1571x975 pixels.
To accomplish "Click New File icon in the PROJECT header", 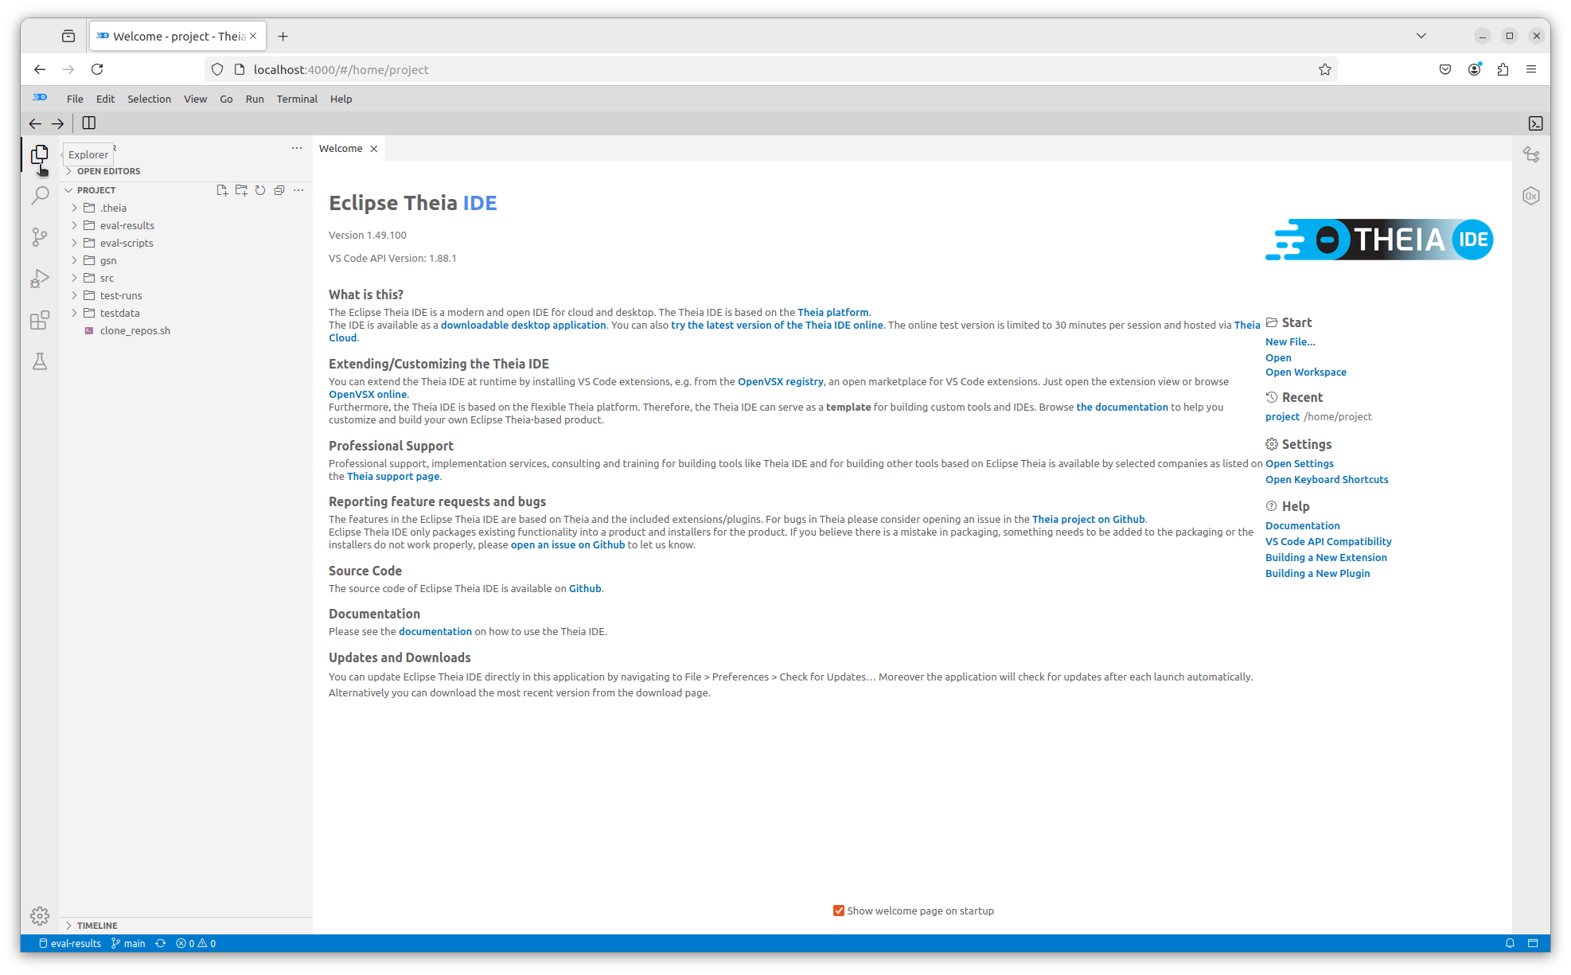I will [222, 190].
